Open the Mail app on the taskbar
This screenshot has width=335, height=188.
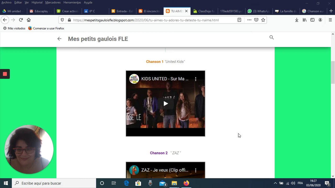(x=163, y=183)
